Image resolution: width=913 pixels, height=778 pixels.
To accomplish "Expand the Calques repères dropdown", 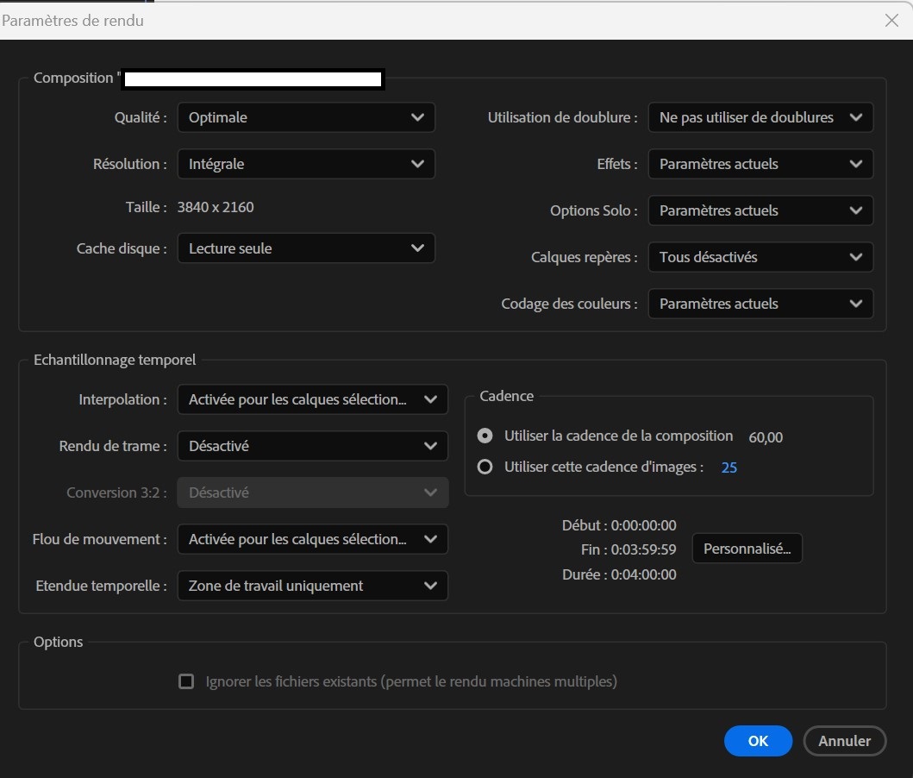I will 760,257.
